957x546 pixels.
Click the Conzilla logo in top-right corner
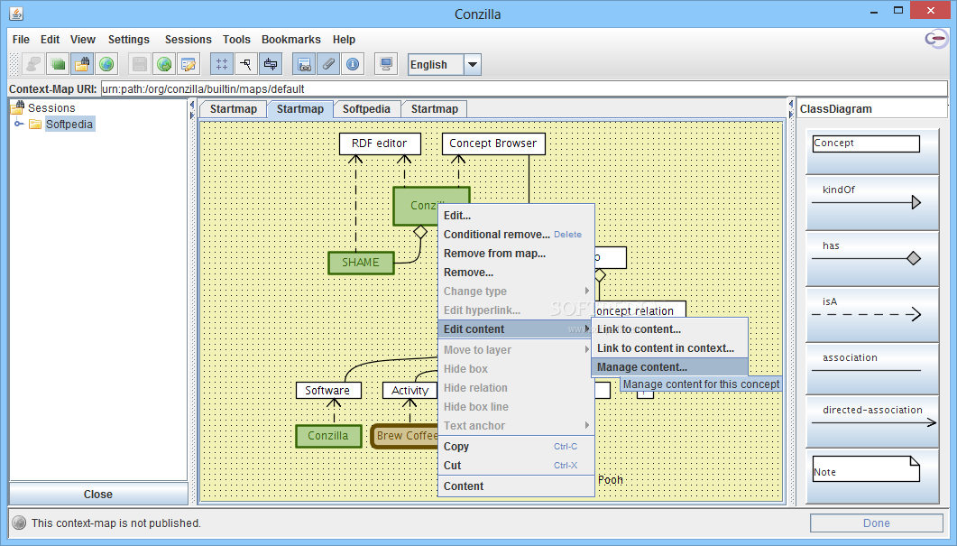tap(936, 40)
